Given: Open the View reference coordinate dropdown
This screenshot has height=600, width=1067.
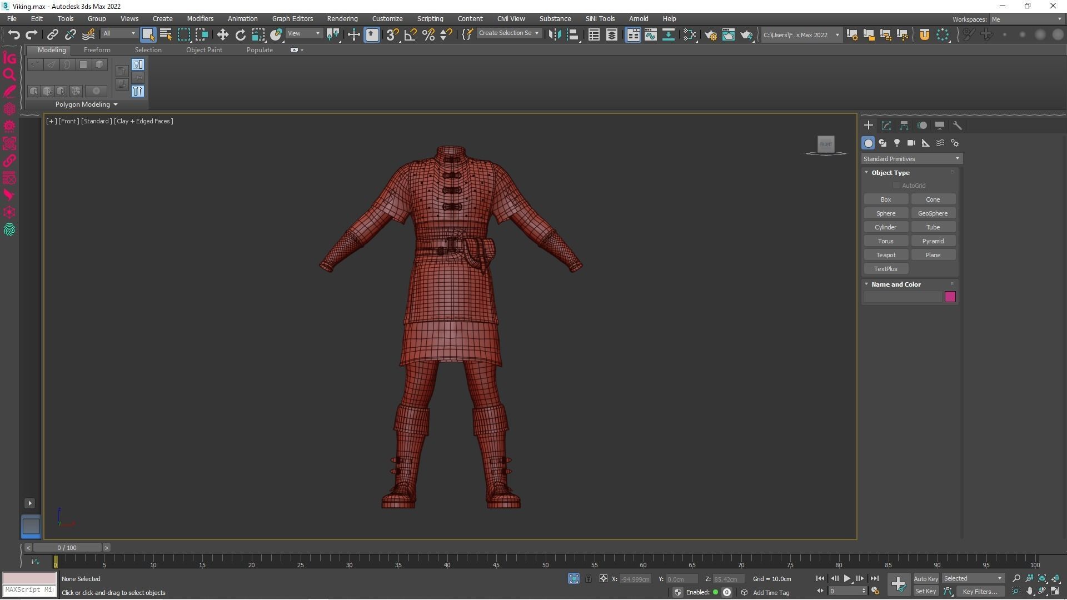Looking at the screenshot, I should click(303, 33).
